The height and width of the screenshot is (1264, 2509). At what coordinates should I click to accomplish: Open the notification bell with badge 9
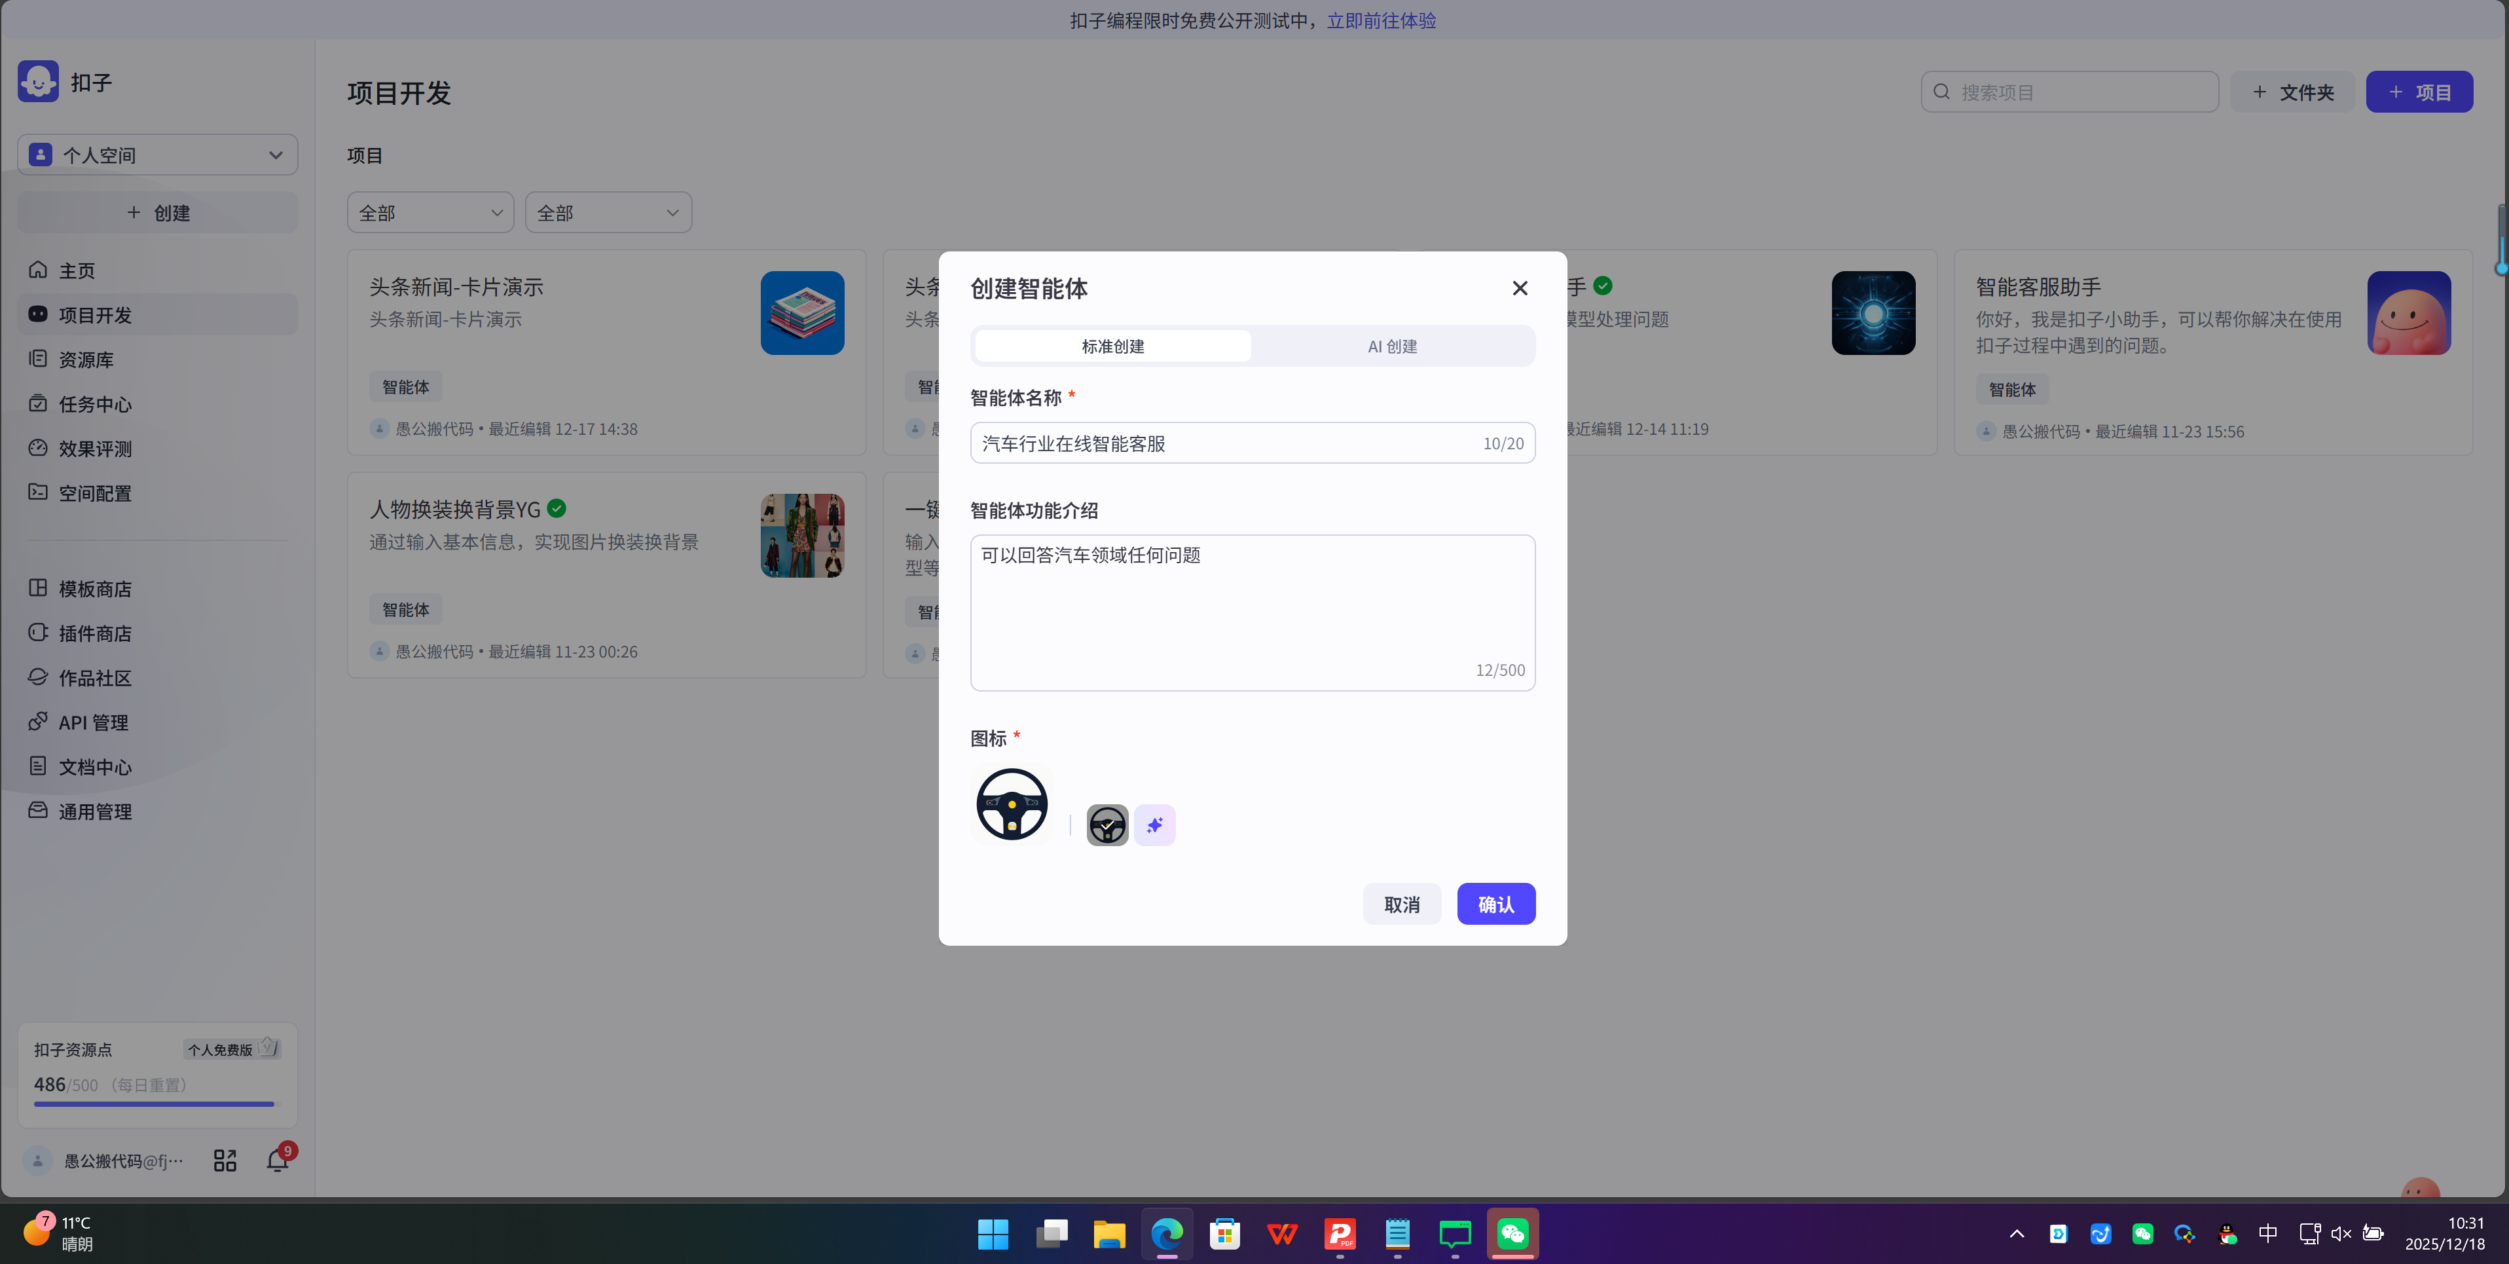[x=276, y=1160]
